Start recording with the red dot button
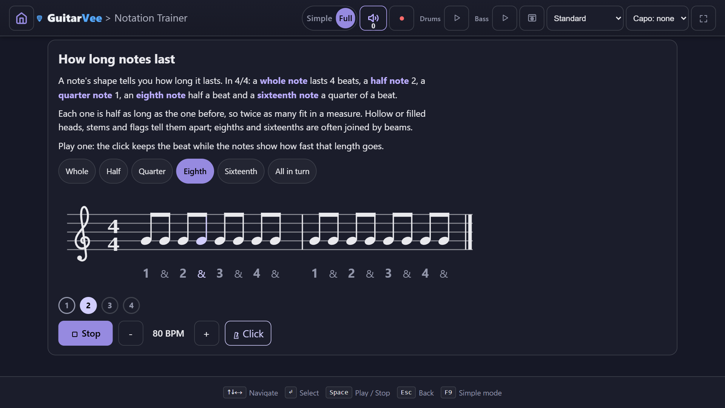The width and height of the screenshot is (725, 408). pos(402,18)
